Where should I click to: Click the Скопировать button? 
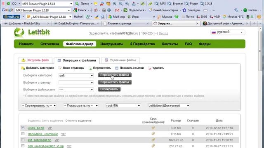(109, 89)
